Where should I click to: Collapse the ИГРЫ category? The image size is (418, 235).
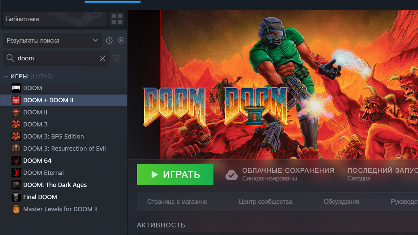pyautogui.click(x=6, y=76)
